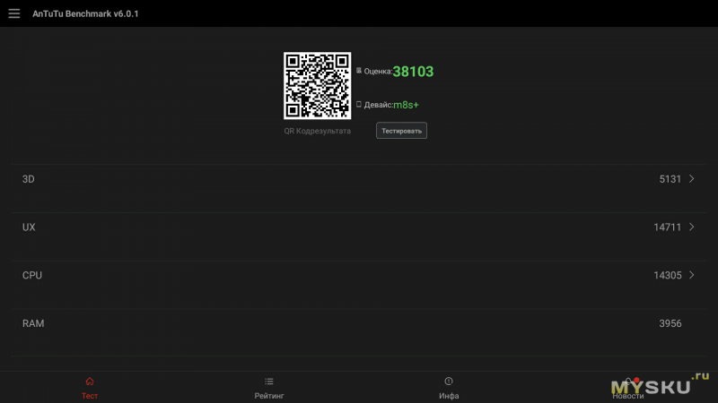Click the UX row label
This screenshot has height=403, width=718.
click(29, 227)
